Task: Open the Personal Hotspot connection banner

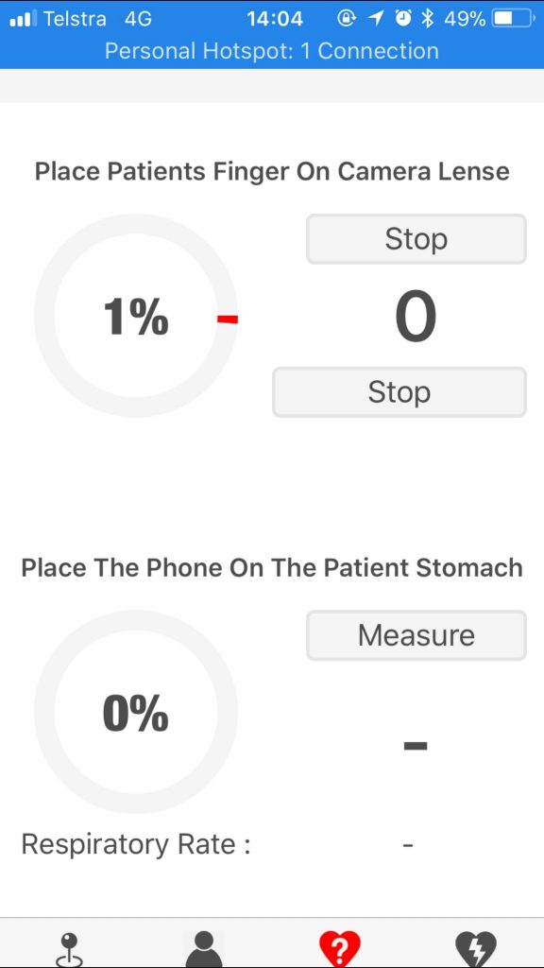Action: pos(272,51)
